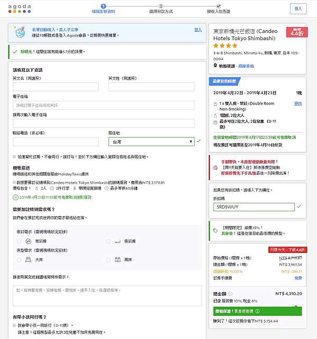Click the red clock urgency icon
The height and width of the screenshot is (339, 317).
[x=216, y=167]
